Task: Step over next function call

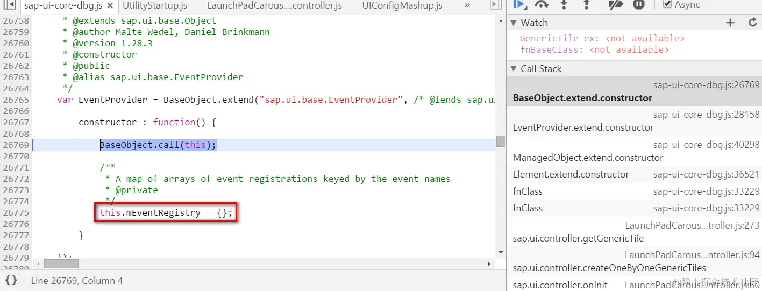Action: pos(542,4)
